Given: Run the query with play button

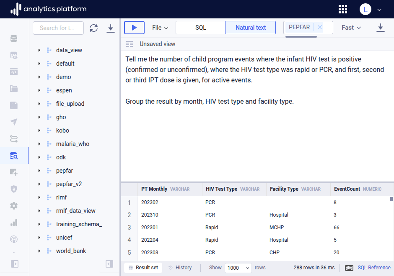Looking at the screenshot, I should (x=134, y=28).
